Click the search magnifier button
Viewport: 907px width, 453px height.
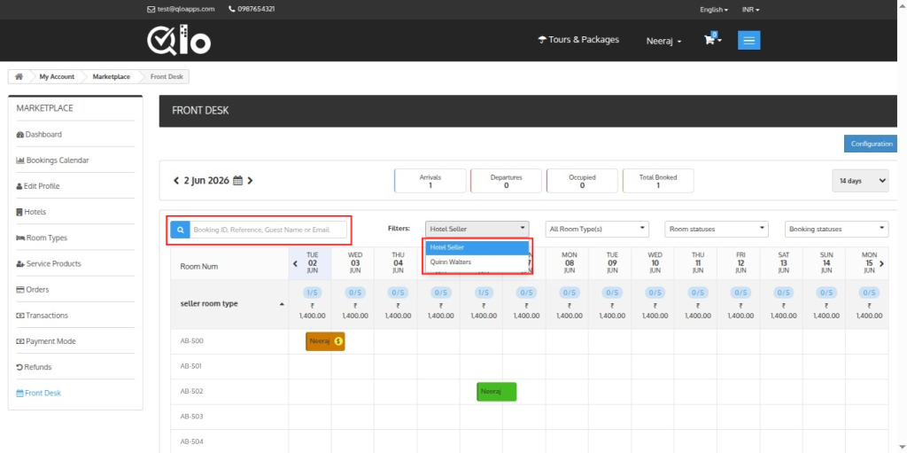pyautogui.click(x=181, y=230)
